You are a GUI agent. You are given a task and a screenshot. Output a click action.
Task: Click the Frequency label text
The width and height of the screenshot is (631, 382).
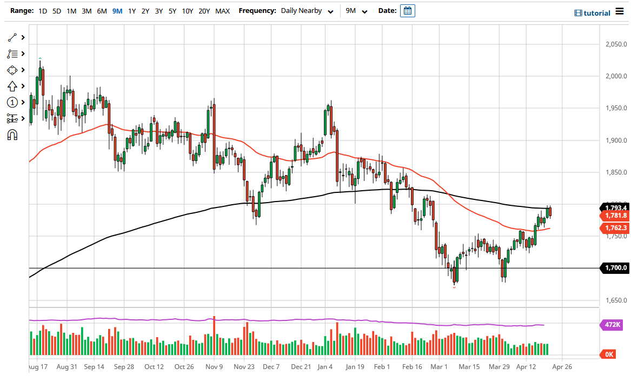(257, 11)
